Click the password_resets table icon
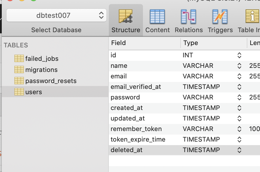The width and height of the screenshot is (260, 172). coord(19,81)
